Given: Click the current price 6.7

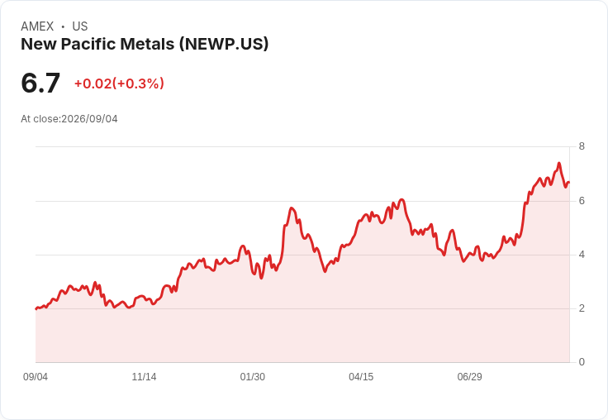Looking at the screenshot, I should coord(40,83).
